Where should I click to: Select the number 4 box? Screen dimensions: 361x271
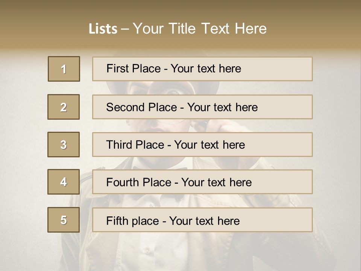click(64, 182)
